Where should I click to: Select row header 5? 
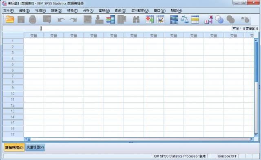tap(13, 64)
